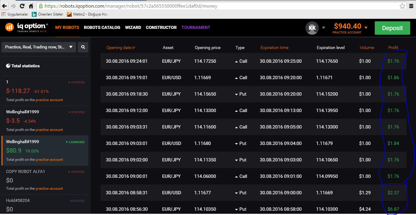Open the Önerilen Siteler bookmark

48,14
